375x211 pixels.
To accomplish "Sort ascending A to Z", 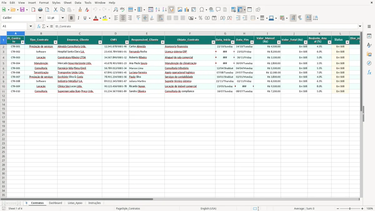I will point(158,10).
